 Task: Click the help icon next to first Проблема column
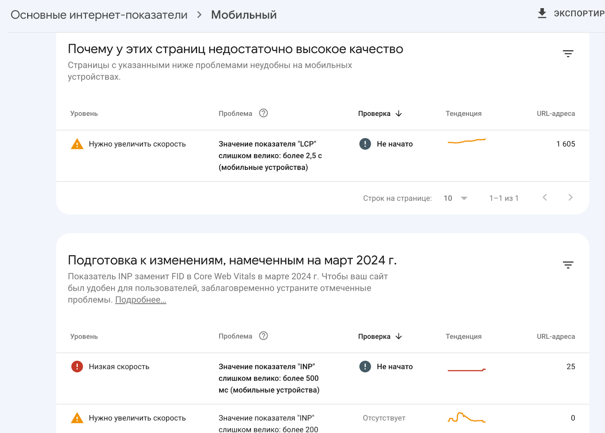[x=264, y=113]
